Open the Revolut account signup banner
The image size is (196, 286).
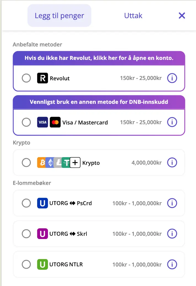(99, 58)
